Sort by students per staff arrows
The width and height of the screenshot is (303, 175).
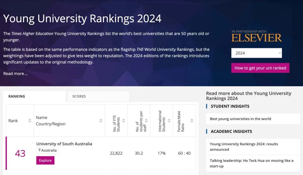[146, 121]
